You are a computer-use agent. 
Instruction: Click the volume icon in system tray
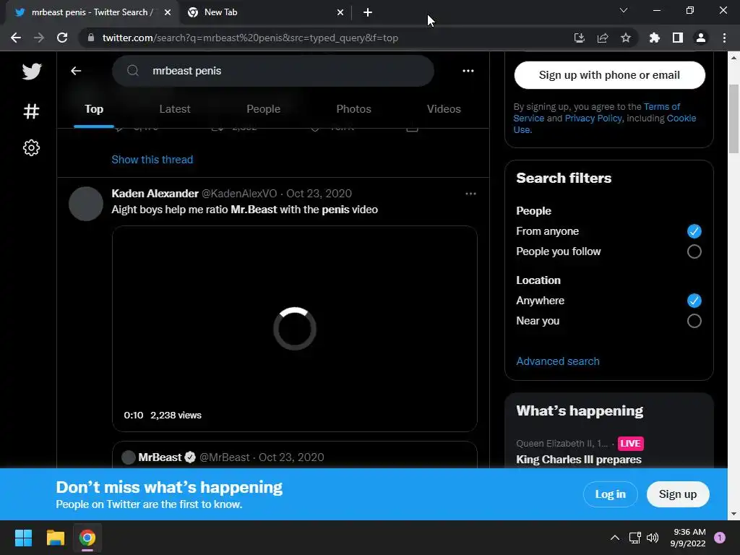pos(653,538)
